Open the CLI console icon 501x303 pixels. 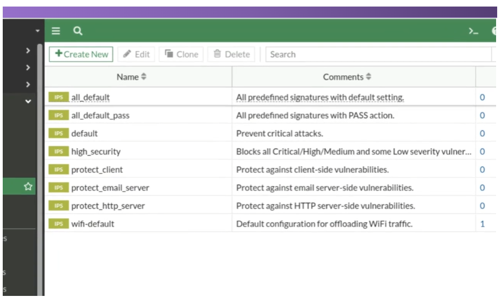(x=473, y=31)
